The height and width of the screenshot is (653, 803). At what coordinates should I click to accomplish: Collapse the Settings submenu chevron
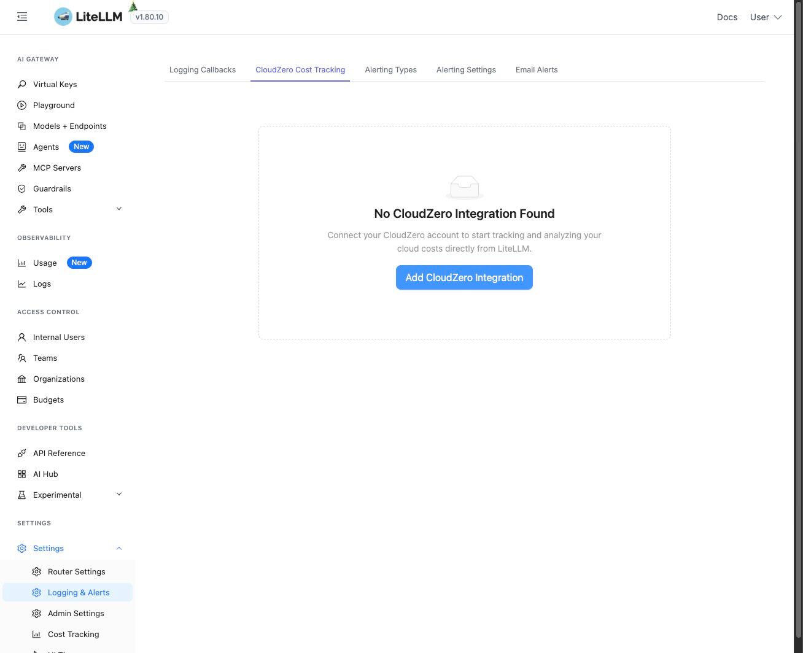[119, 548]
